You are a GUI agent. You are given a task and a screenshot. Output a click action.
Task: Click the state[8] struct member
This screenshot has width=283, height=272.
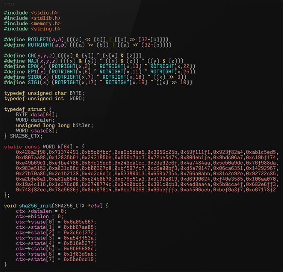point(43,131)
